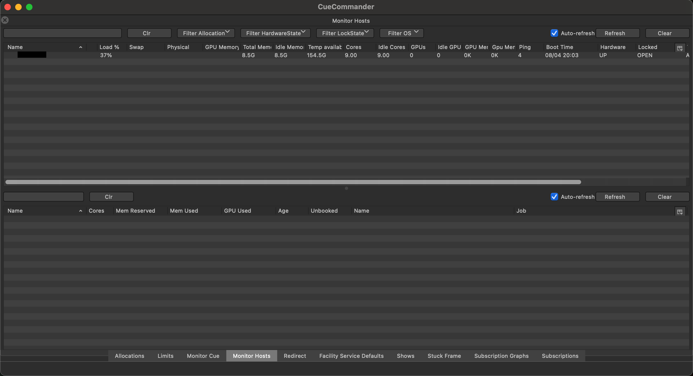Image resolution: width=693 pixels, height=376 pixels.
Task: Click Clear button for procs list
Action: click(x=667, y=197)
